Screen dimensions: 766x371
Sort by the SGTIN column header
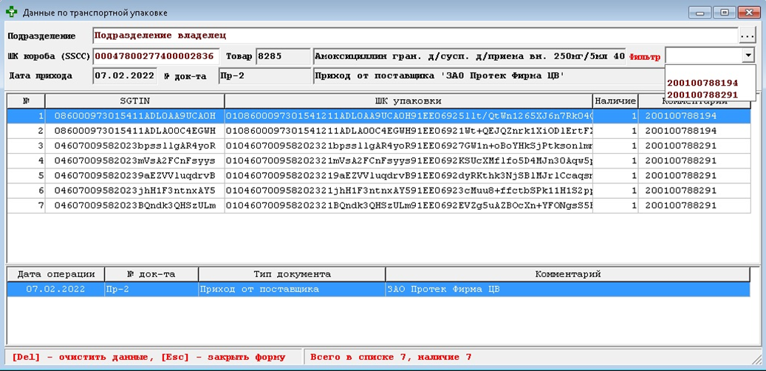(134, 101)
